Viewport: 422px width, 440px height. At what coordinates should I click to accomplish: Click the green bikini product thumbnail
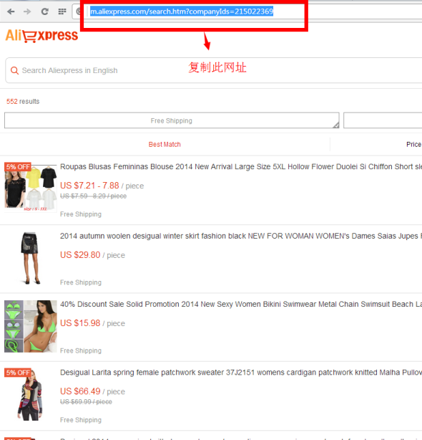pyautogui.click(x=31, y=326)
